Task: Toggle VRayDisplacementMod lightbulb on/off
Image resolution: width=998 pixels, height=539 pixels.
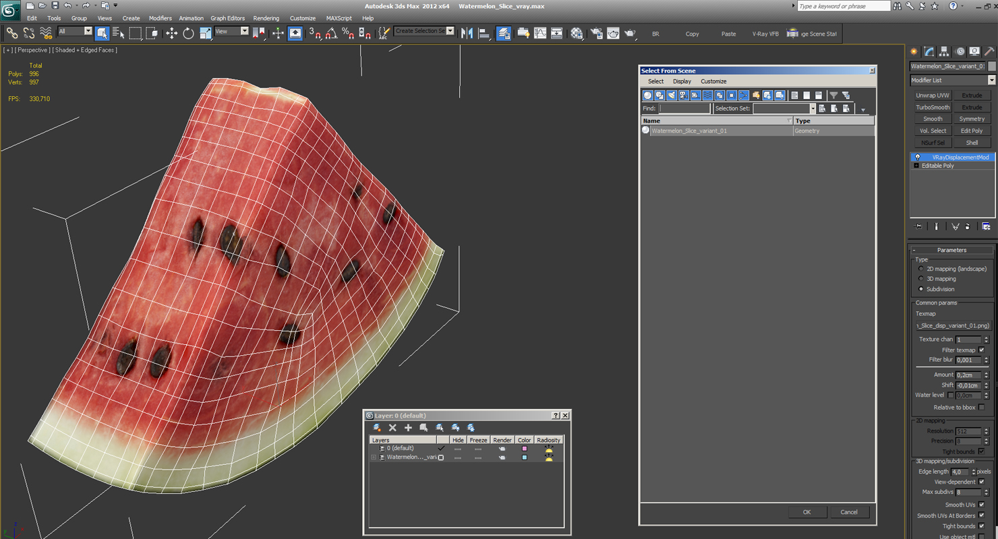Action: [x=917, y=158]
